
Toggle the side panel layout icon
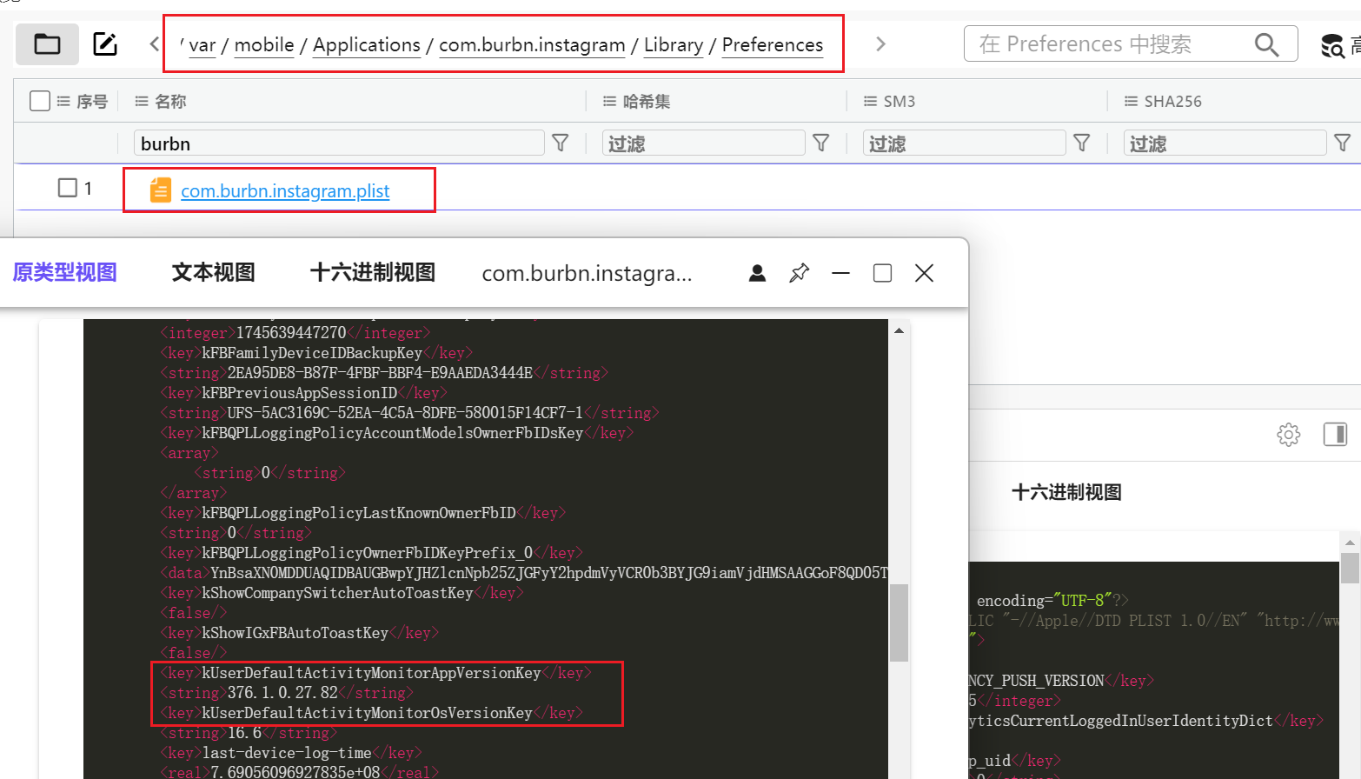click(1335, 434)
